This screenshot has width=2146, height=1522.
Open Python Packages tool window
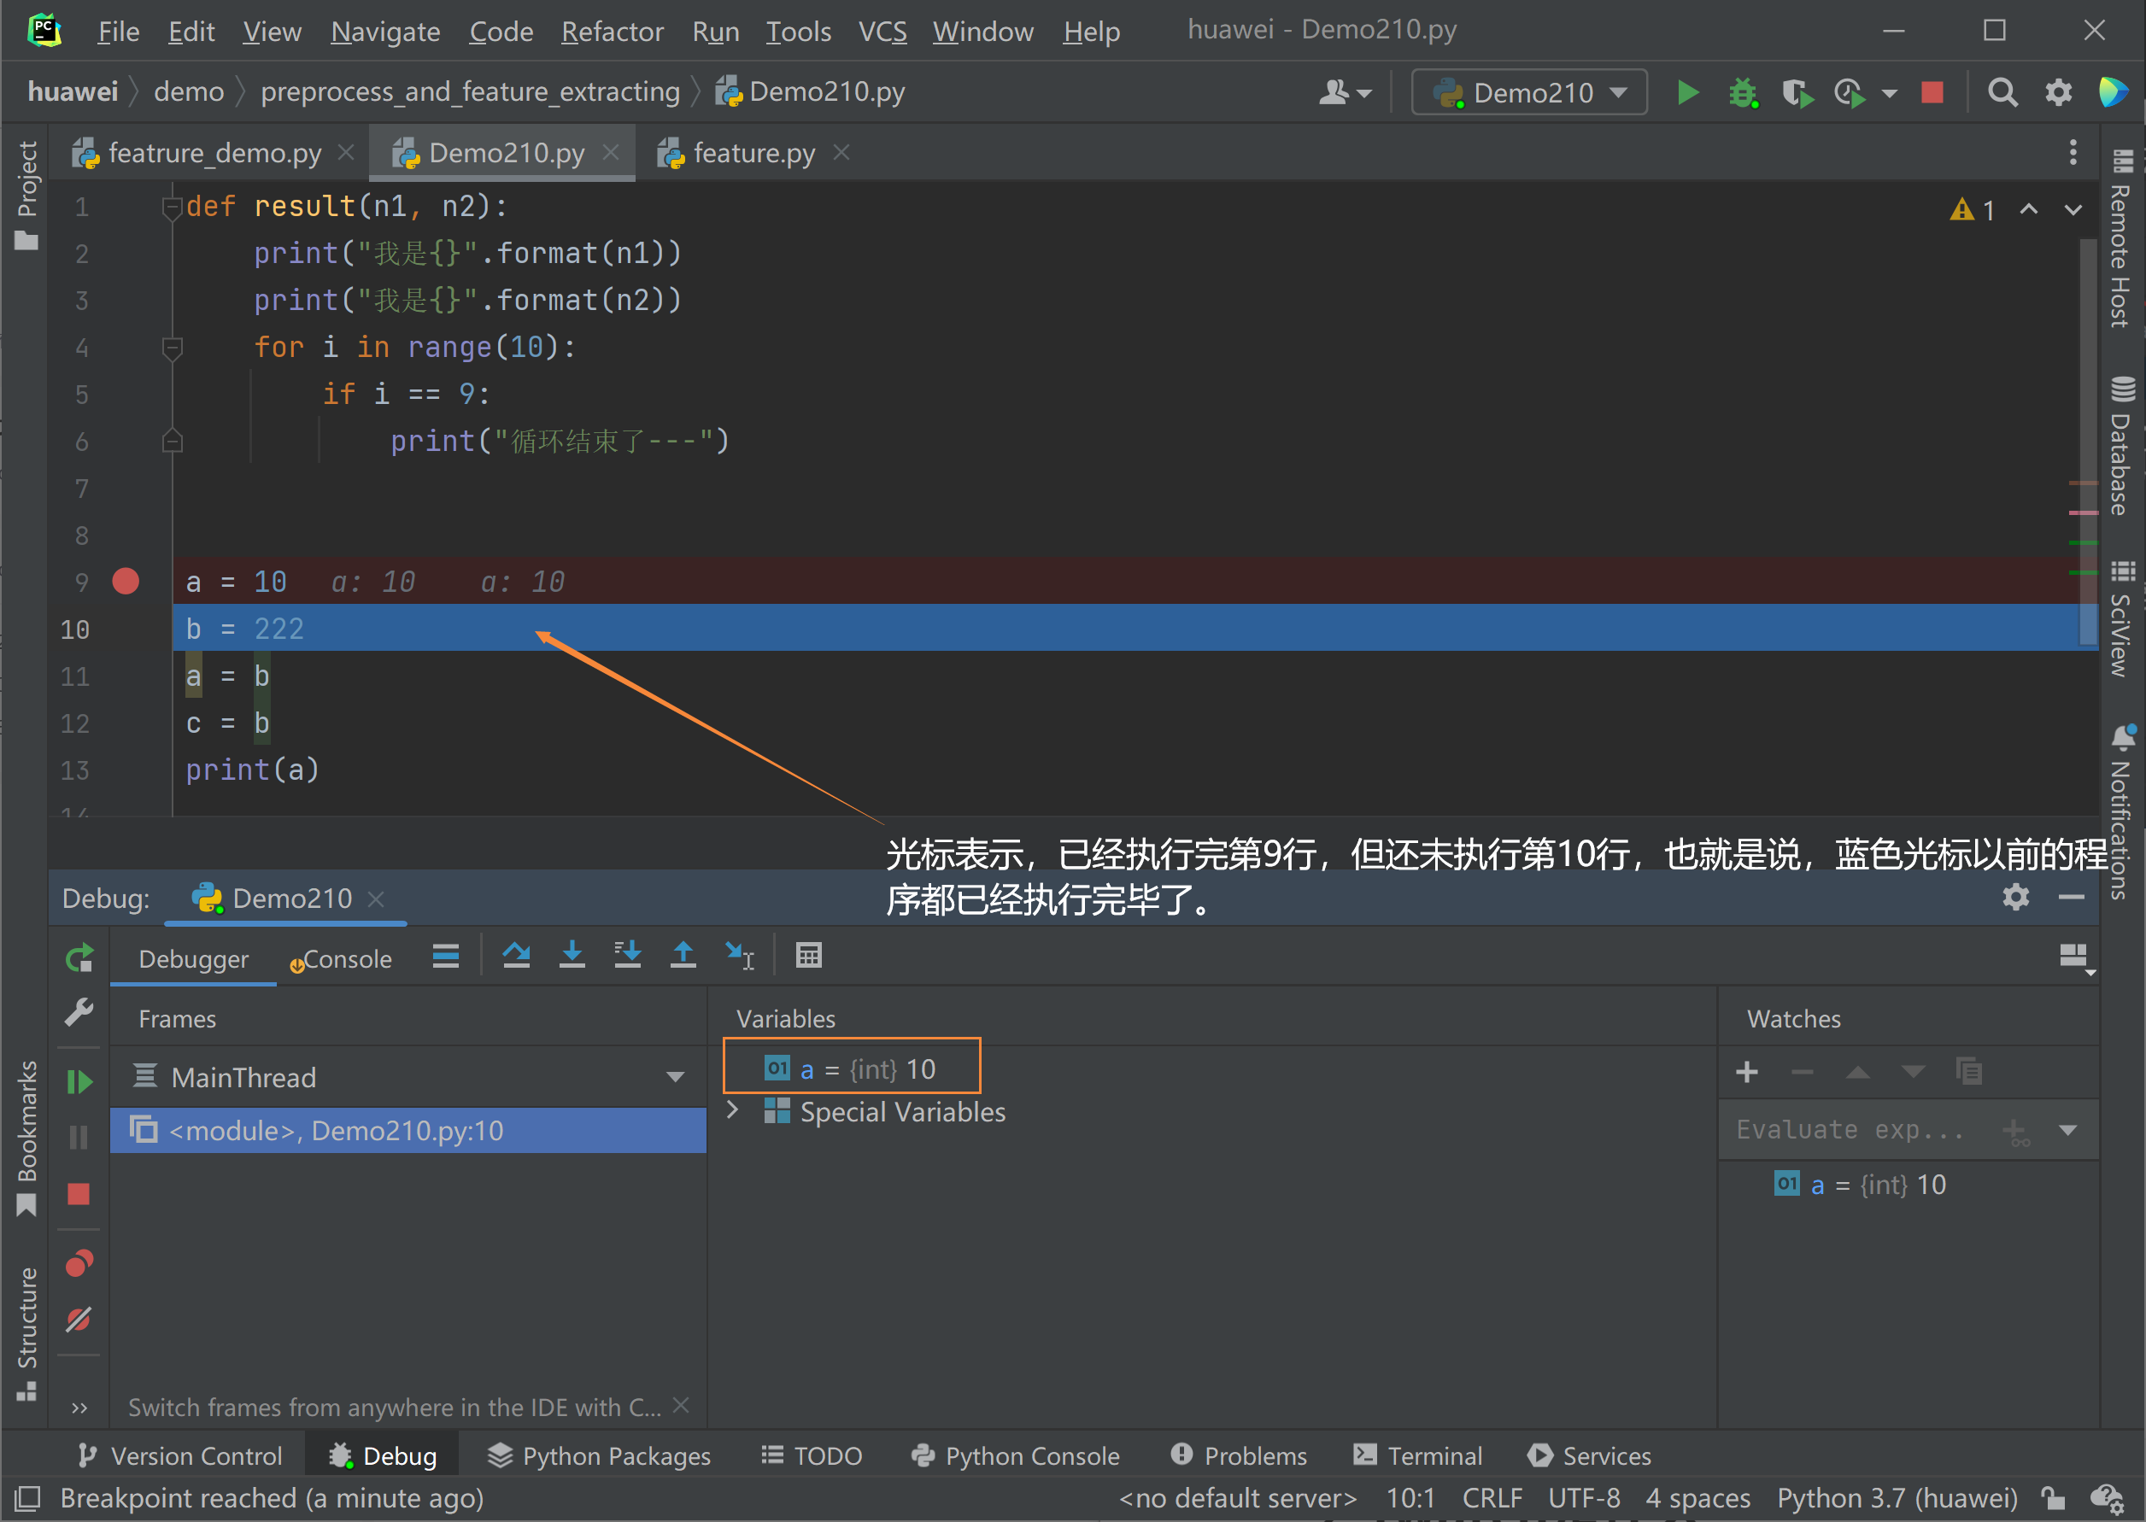(x=599, y=1455)
